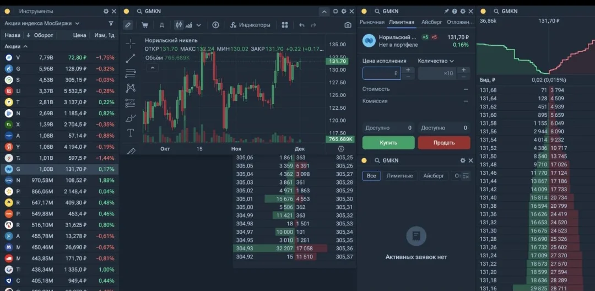Click the 'Цена исполнения' price input field
Screen dimensions: 595x291
[x=382, y=73]
